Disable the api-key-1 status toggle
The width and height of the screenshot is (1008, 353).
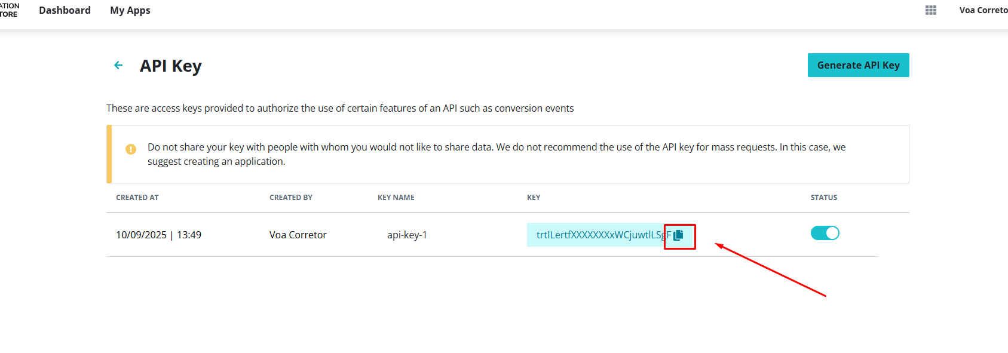[825, 233]
